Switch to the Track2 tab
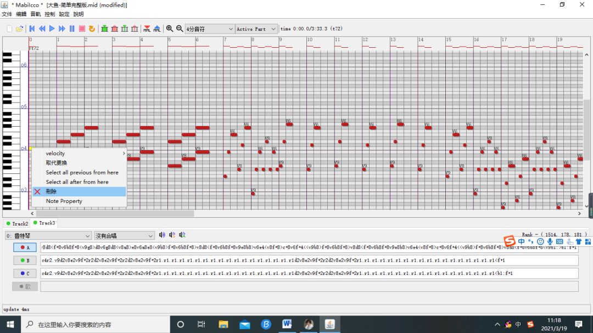The height and width of the screenshot is (333, 593). 17,224
